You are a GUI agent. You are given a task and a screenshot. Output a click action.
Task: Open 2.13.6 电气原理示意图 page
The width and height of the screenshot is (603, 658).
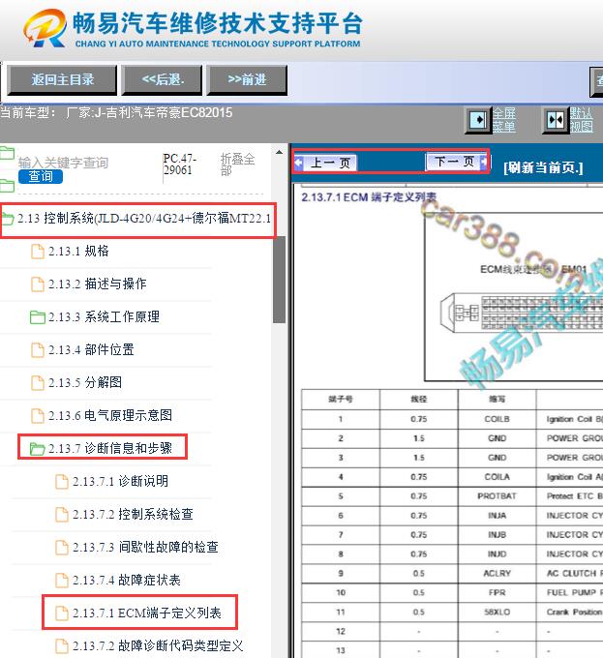110,415
